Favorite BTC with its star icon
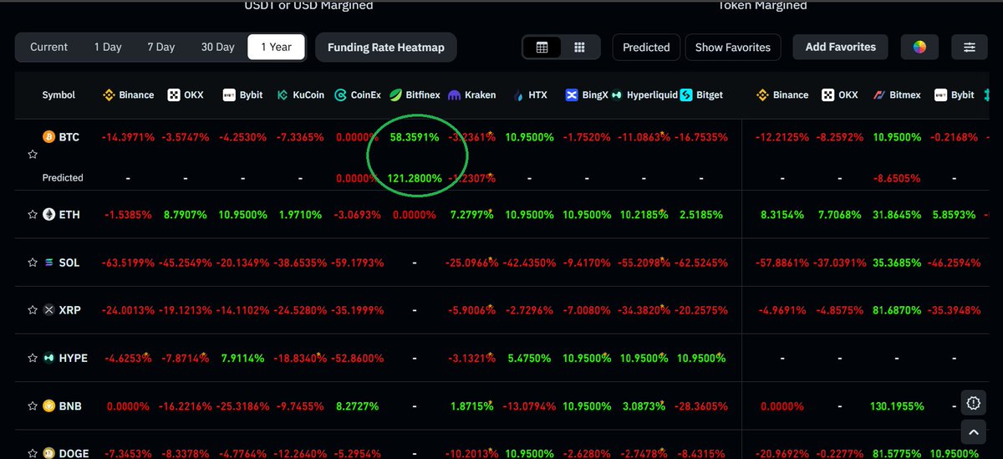Screen dimensions: 1003x459 [33, 155]
